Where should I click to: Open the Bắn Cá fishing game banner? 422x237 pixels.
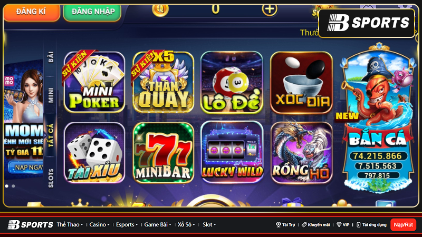point(378,118)
